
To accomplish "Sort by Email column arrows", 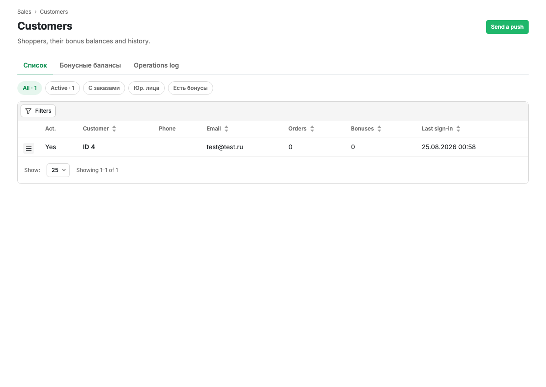I will (x=226, y=129).
